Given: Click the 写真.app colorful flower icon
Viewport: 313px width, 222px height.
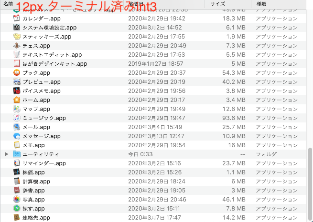Looking at the screenshot, I should pos(17,199).
